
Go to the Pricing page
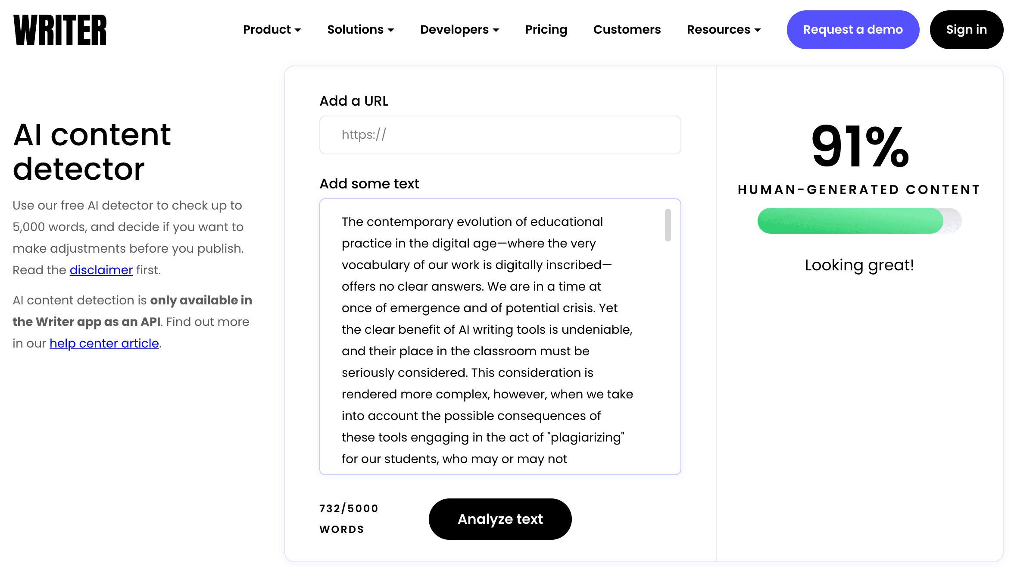546,29
